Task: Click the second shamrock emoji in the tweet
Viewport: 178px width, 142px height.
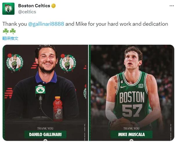Action: tap(12, 31)
